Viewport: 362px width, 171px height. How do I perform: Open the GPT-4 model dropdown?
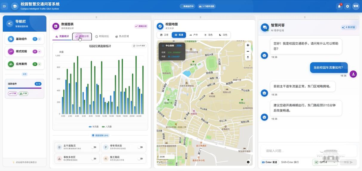pos(325,162)
